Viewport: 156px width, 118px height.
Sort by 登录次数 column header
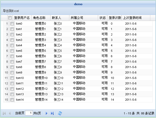tap(115, 18)
